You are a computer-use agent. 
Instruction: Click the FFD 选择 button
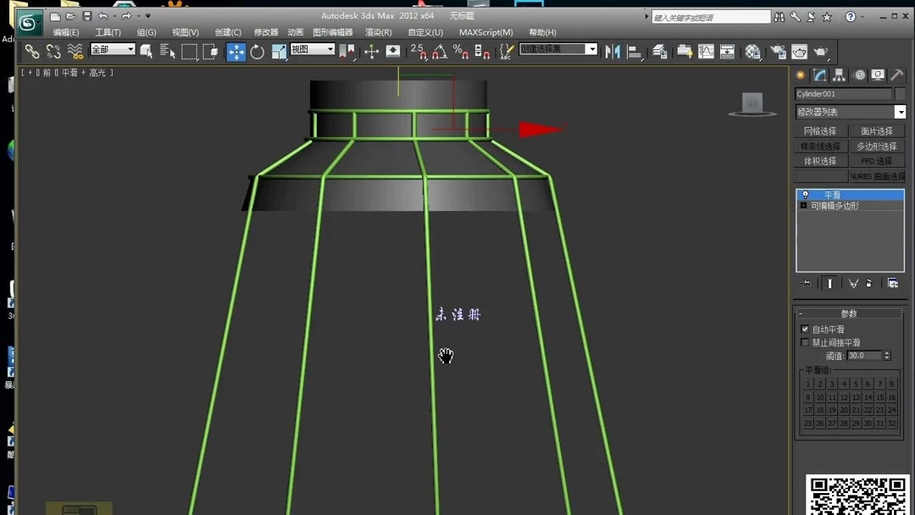click(877, 160)
